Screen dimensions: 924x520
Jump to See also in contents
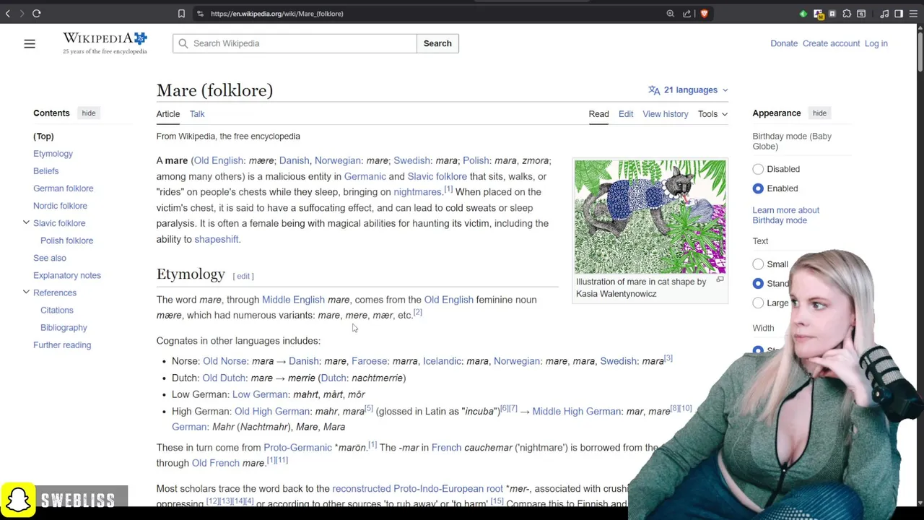click(49, 258)
